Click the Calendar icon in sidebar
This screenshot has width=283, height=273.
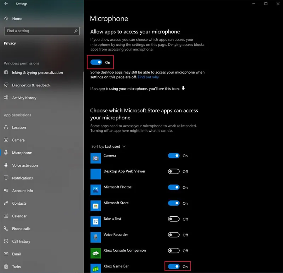6,216
